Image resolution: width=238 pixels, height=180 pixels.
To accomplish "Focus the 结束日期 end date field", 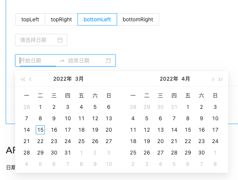I will point(86,61).
